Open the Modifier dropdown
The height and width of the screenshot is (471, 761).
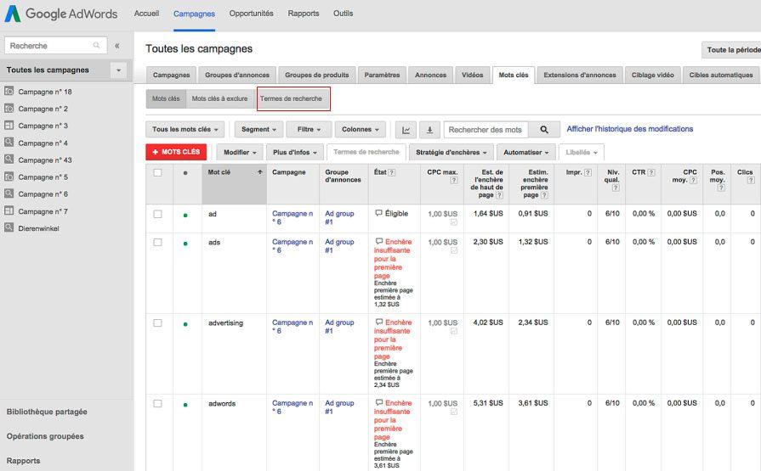[240, 152]
